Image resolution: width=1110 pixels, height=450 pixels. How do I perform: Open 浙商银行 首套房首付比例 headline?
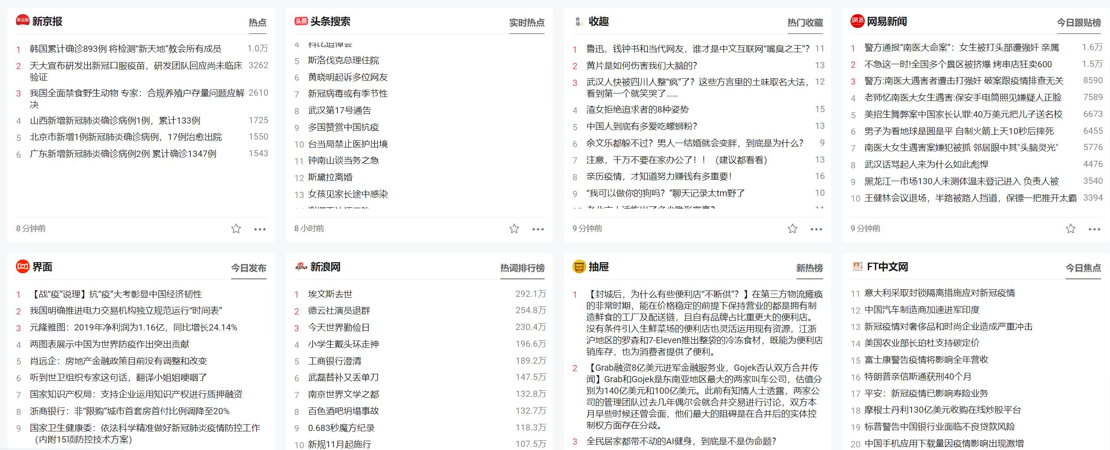[x=130, y=411]
